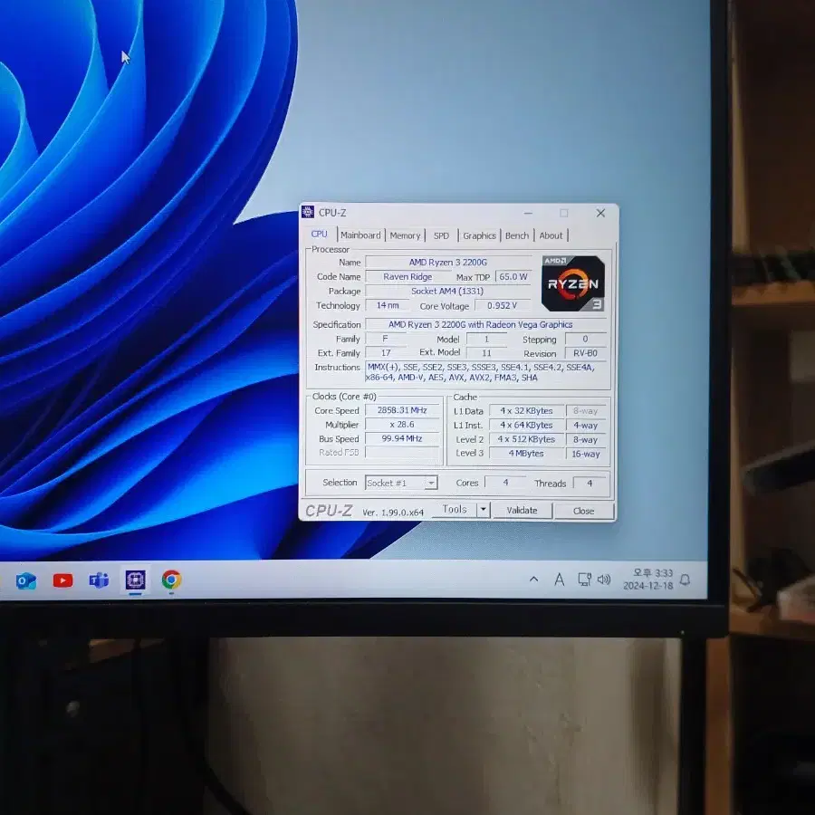Click Level 2 value 4 x 512 KBytes
The image size is (815, 815).
(526, 439)
